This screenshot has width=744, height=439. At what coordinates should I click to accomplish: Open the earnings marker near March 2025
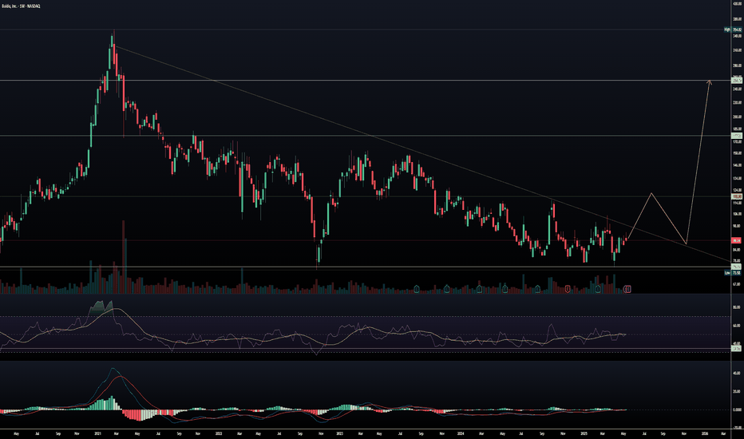pyautogui.click(x=598, y=289)
